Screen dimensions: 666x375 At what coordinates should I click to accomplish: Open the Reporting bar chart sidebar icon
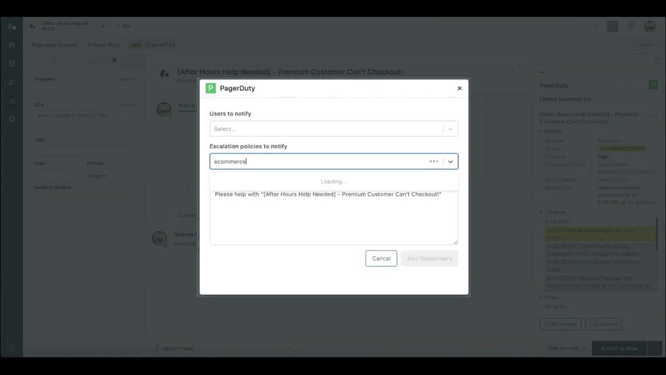(x=11, y=101)
